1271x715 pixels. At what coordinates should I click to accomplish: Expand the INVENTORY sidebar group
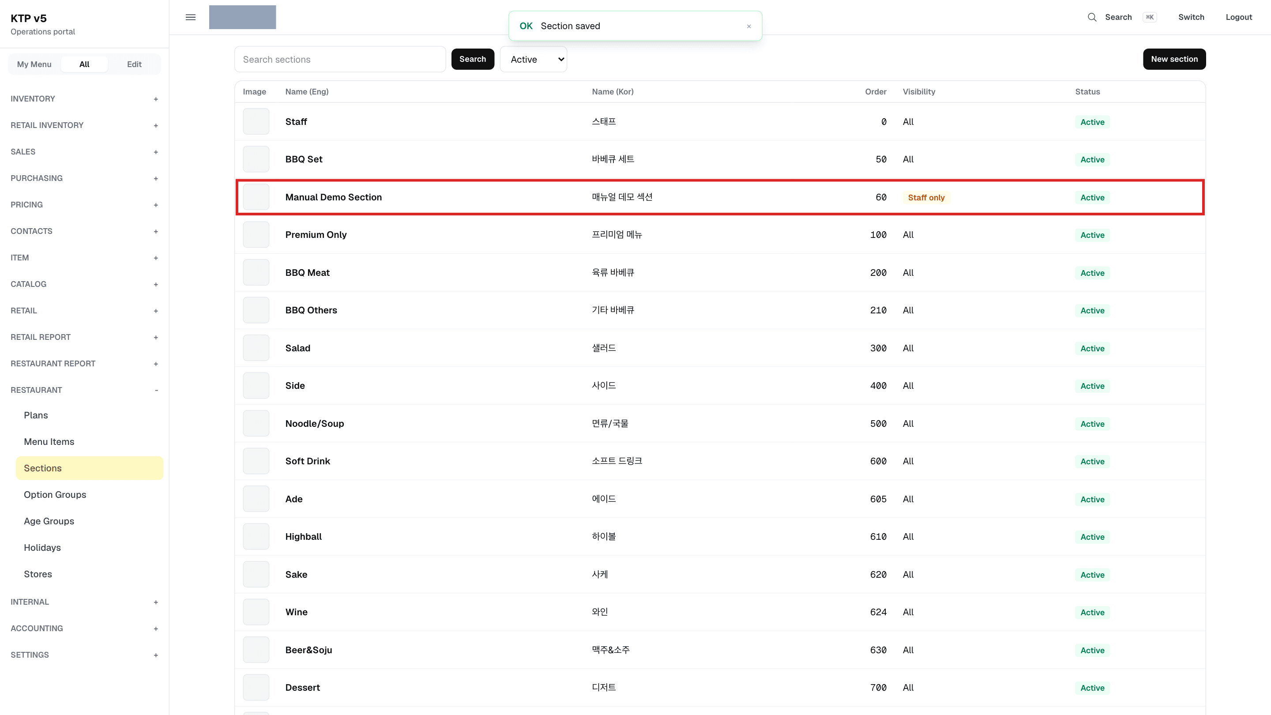84,99
